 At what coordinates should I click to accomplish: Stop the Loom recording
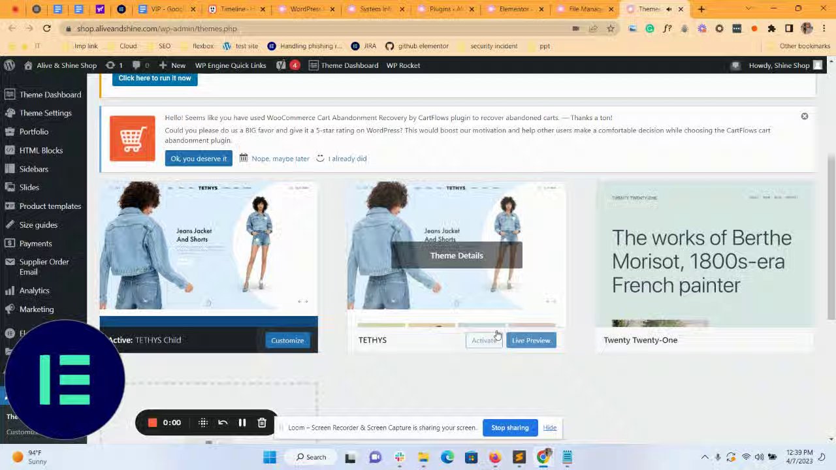click(152, 423)
